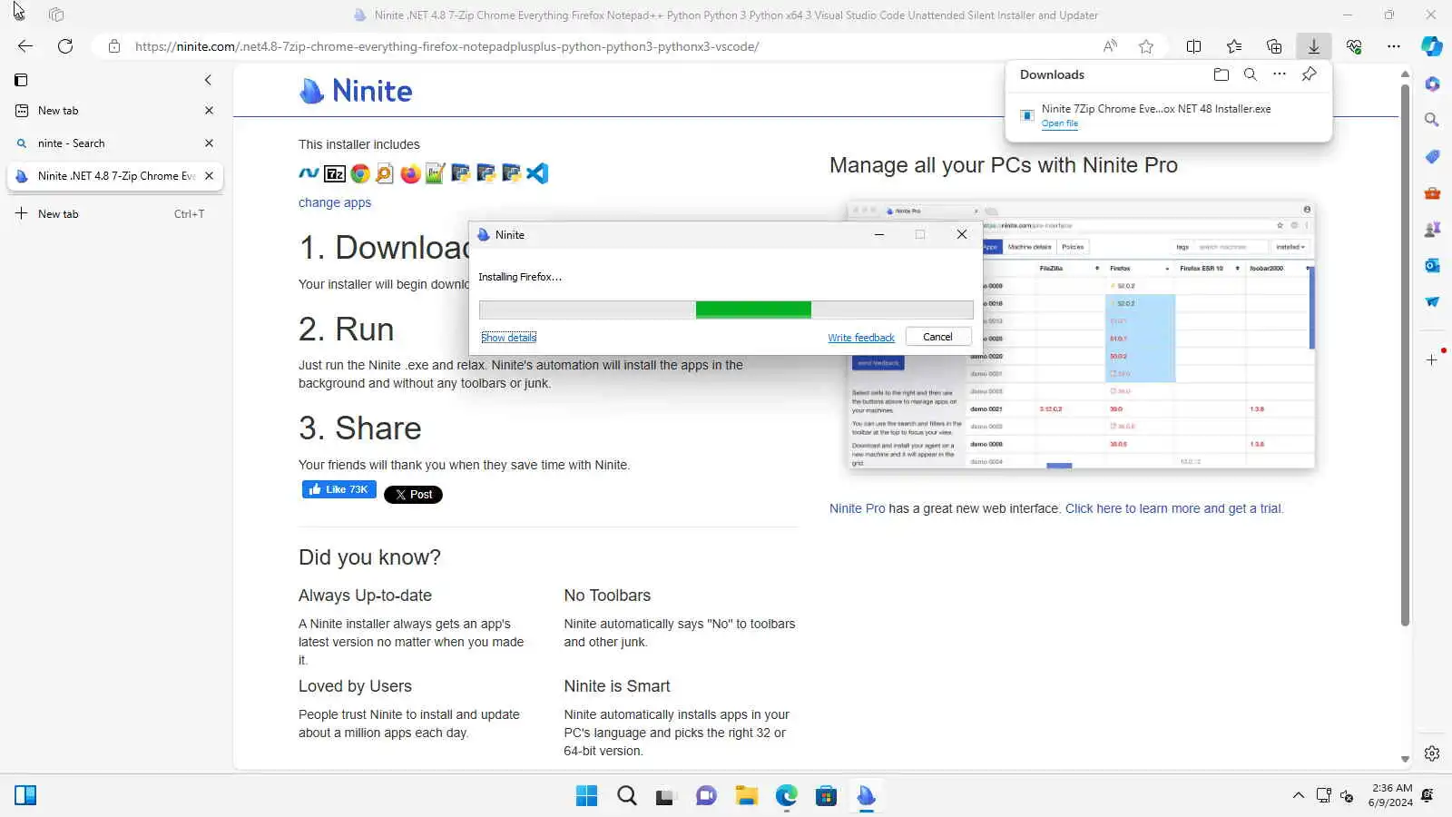Close the ninte - Search tab
Image resolution: width=1452 pixels, height=817 pixels.
209,143
